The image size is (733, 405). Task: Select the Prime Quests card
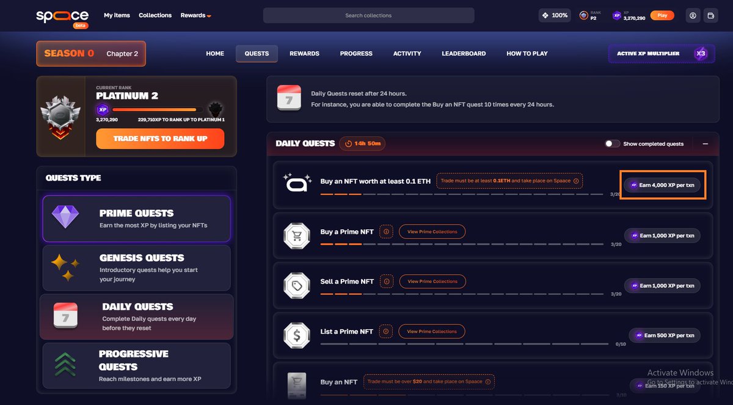[136, 218]
